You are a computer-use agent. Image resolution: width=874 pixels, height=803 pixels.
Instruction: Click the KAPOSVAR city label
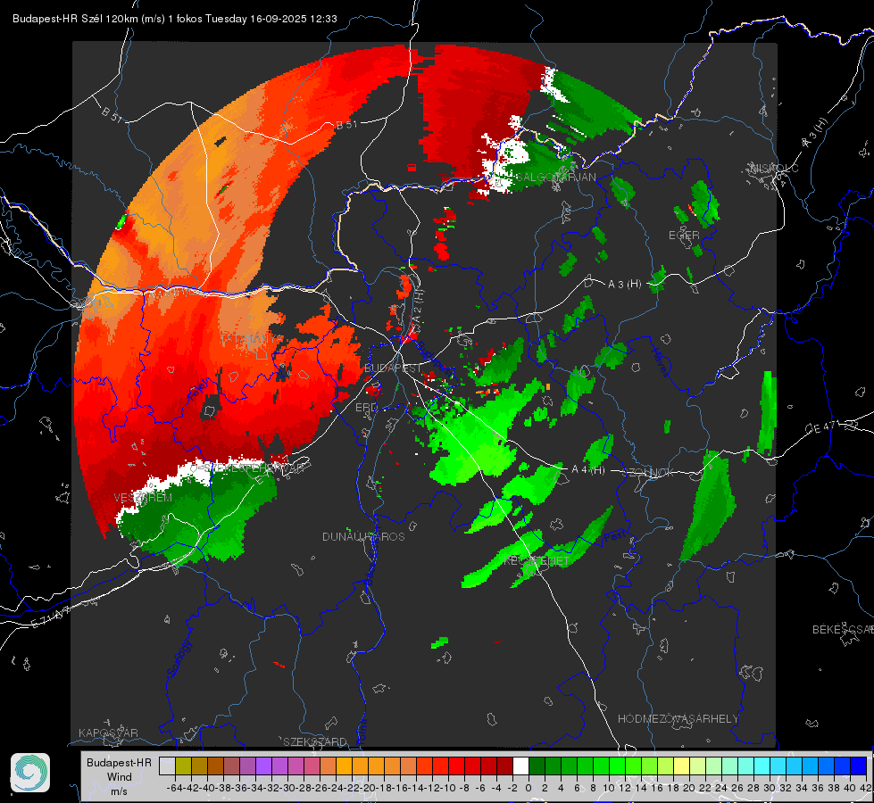coord(108,733)
